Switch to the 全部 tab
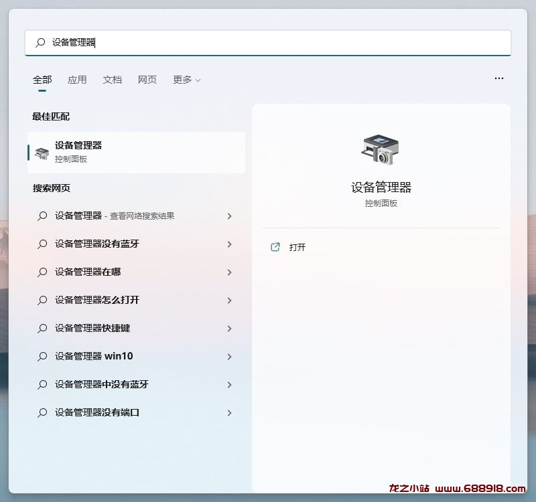The width and height of the screenshot is (536, 502). pyautogui.click(x=42, y=80)
